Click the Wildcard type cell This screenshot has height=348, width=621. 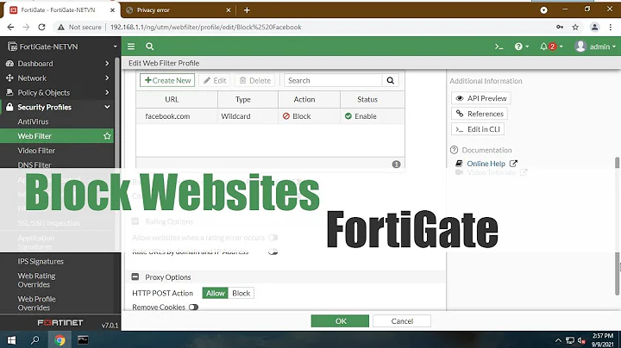click(x=235, y=116)
